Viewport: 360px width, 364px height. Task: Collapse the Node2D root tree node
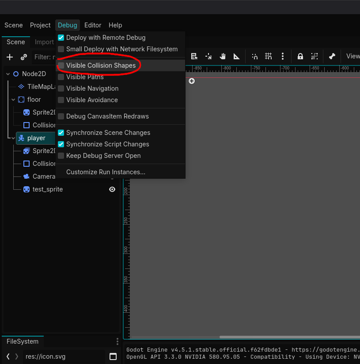pyautogui.click(x=8, y=74)
